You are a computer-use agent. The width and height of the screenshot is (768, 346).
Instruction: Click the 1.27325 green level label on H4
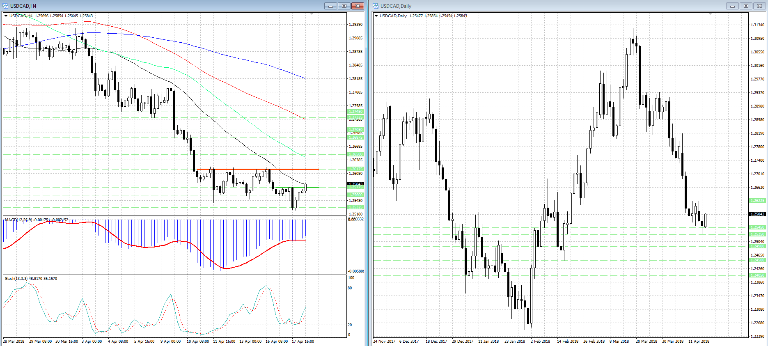[355, 117]
